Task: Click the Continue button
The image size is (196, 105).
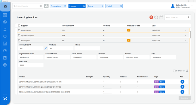Action: 185,98
